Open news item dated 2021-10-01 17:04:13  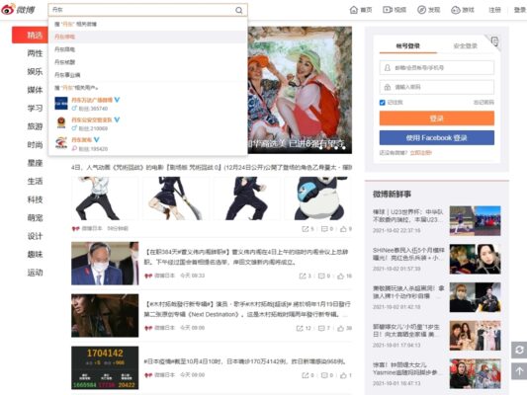(x=437, y=336)
